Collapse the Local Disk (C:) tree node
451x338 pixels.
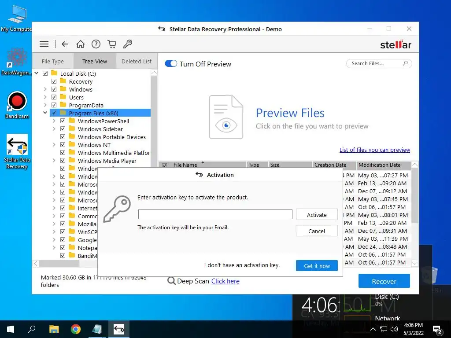pos(37,73)
